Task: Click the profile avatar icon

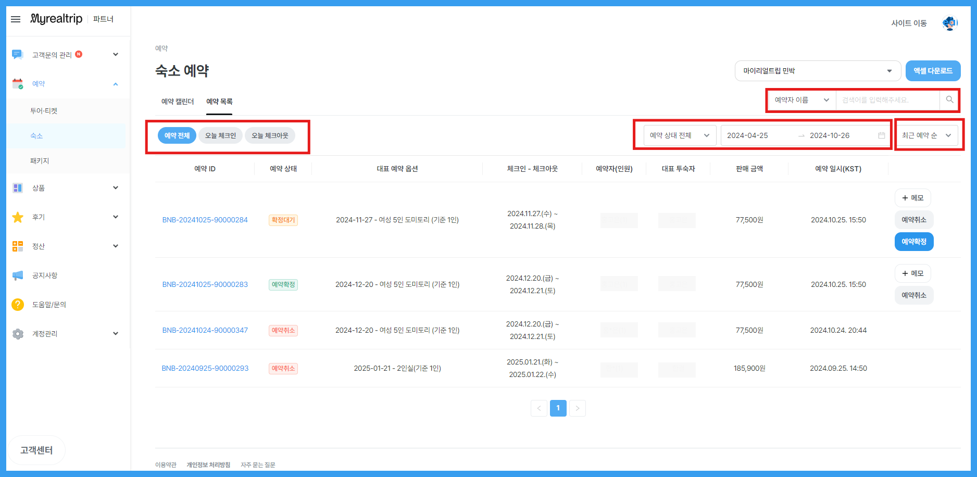Action: 949,23
